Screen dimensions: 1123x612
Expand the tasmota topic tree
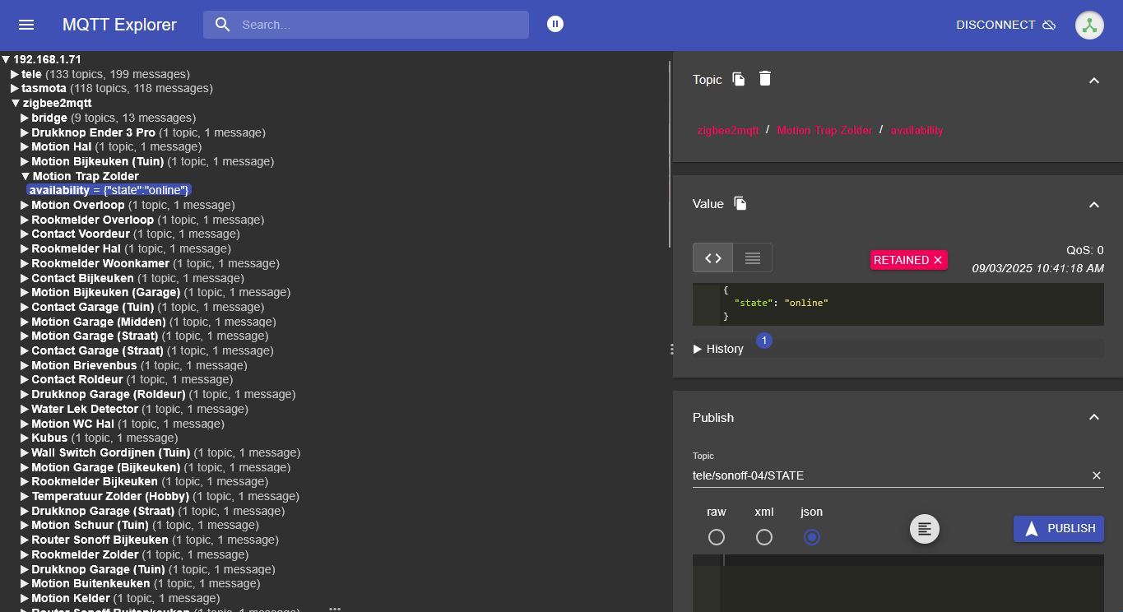(x=15, y=88)
